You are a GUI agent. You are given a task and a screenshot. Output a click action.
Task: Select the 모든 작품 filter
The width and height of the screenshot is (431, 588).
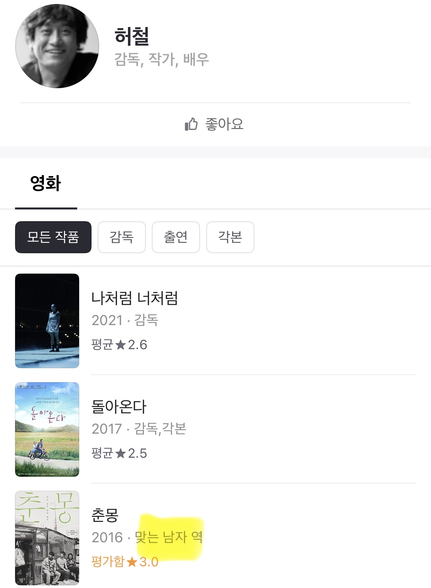coord(53,237)
